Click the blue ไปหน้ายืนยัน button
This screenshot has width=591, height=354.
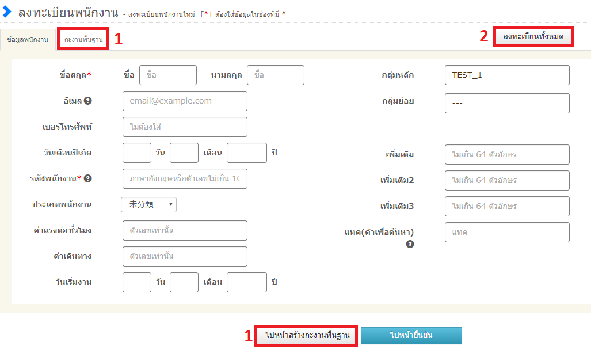pyautogui.click(x=411, y=335)
